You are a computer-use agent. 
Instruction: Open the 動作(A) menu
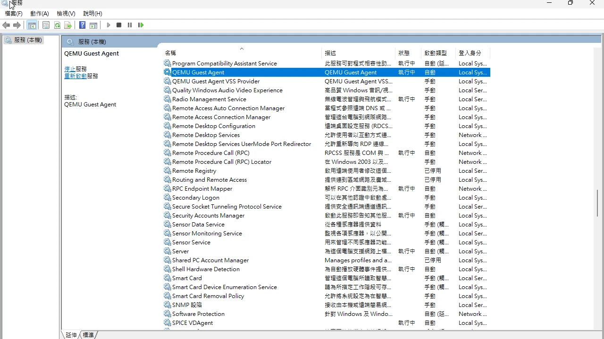(x=40, y=14)
